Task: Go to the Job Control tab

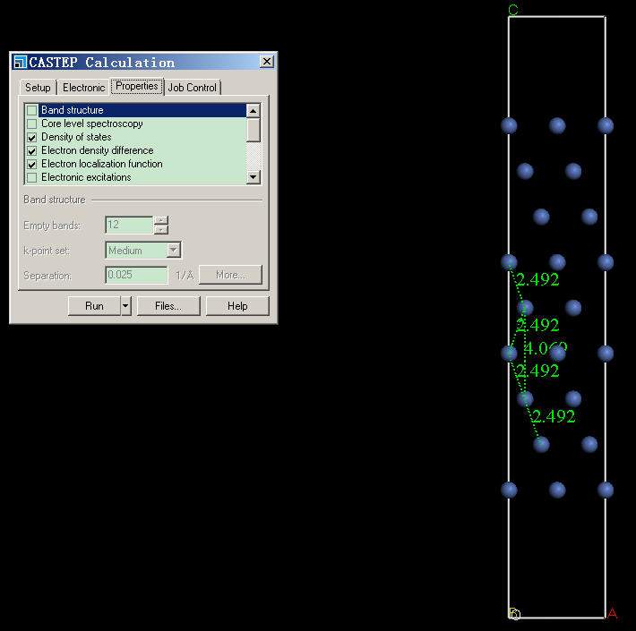Action: pos(193,87)
